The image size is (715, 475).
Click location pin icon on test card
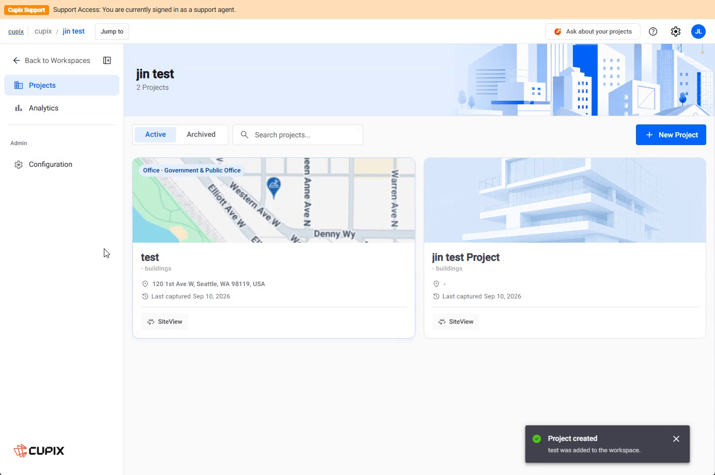coord(145,284)
